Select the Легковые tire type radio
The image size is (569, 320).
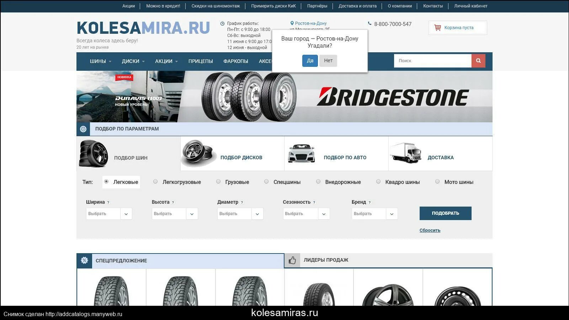106,181
